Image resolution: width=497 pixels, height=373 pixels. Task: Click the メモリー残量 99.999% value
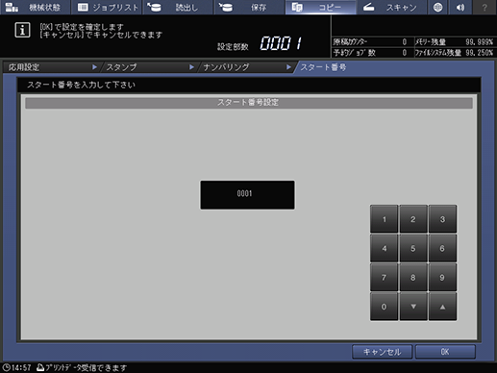[479, 42]
